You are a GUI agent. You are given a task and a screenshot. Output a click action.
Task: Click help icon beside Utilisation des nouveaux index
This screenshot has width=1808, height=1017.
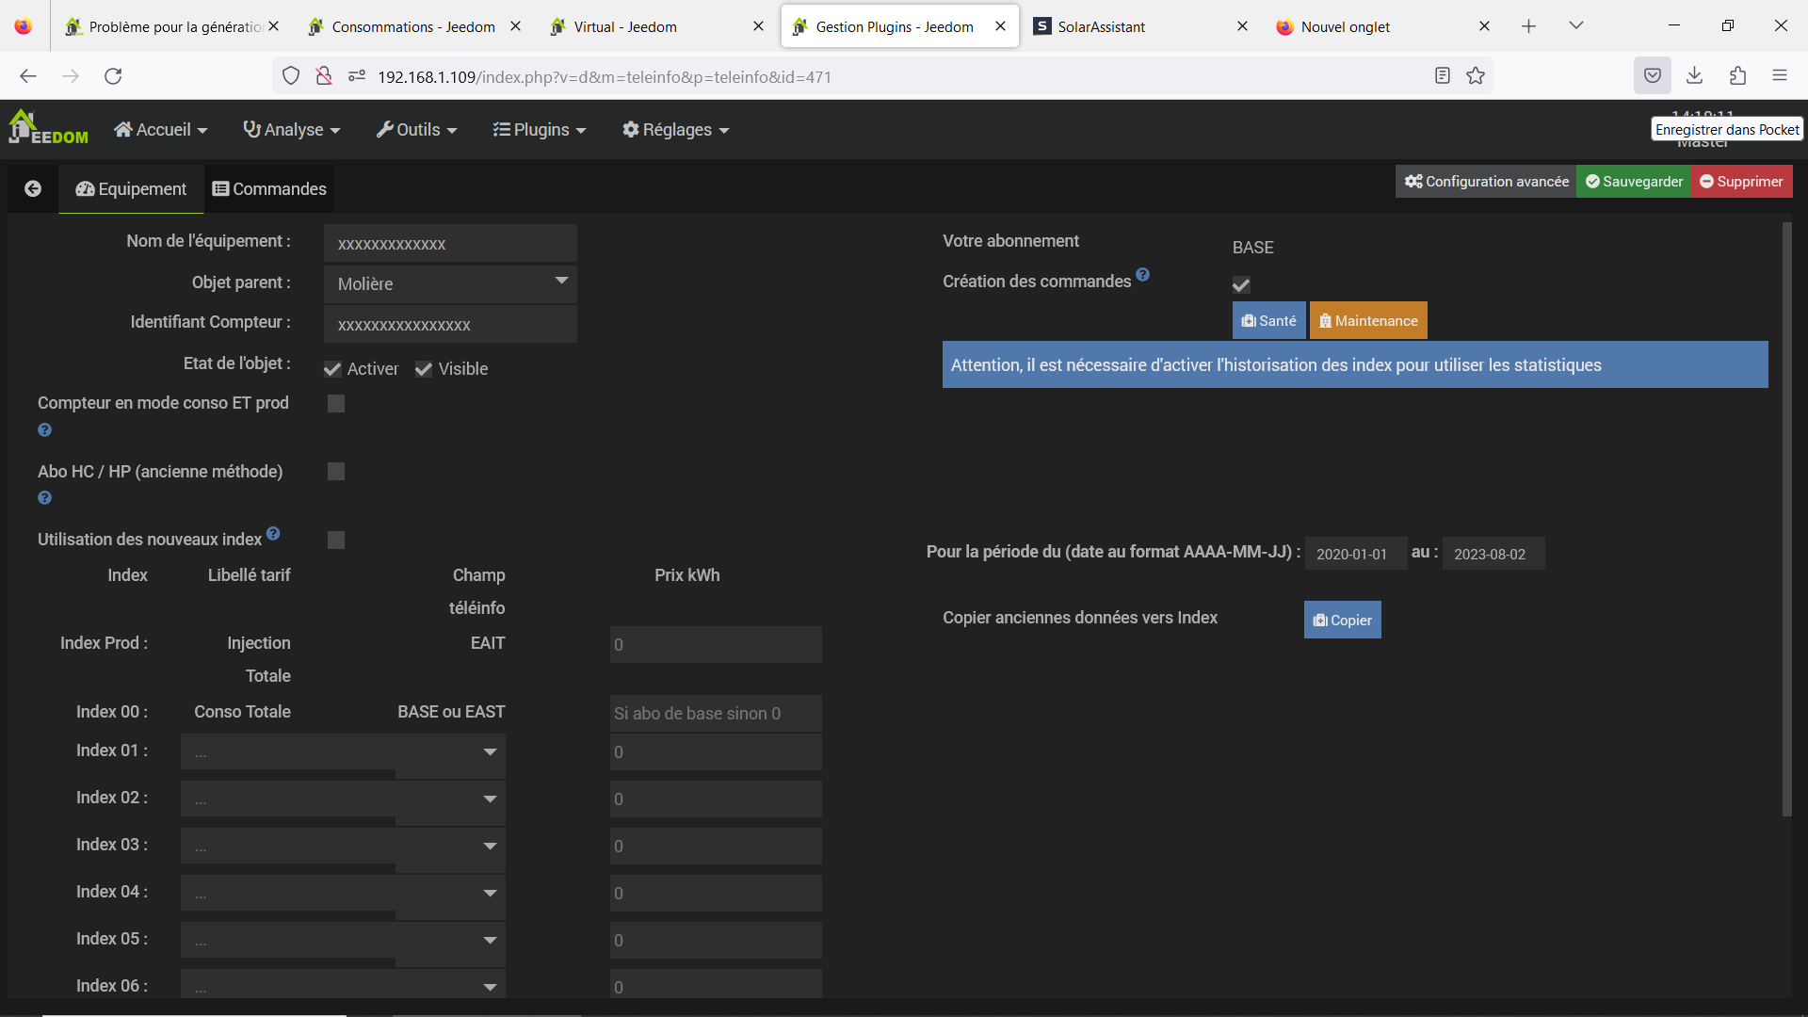tap(273, 534)
